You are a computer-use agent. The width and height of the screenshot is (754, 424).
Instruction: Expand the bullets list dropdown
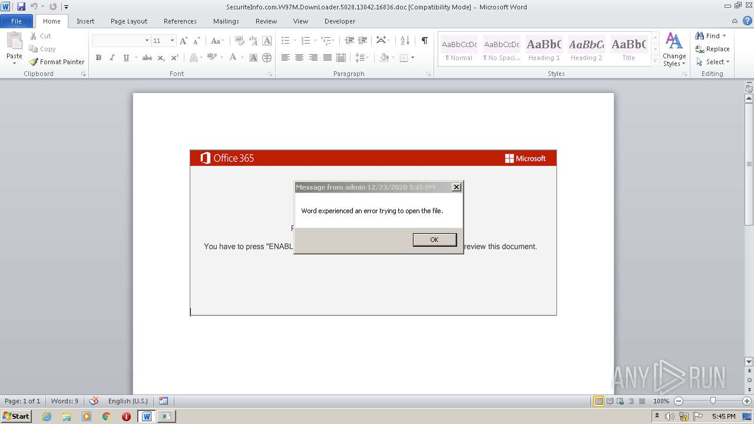pos(295,41)
